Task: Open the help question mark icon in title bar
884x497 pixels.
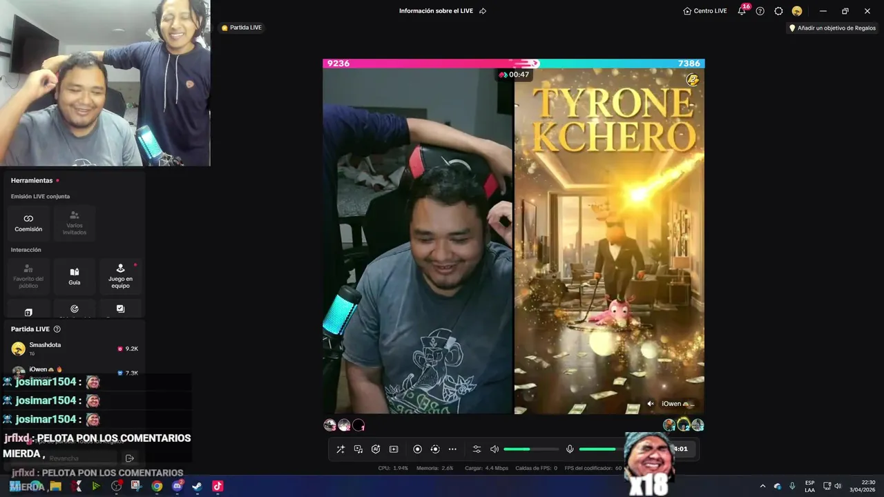Action: click(760, 11)
